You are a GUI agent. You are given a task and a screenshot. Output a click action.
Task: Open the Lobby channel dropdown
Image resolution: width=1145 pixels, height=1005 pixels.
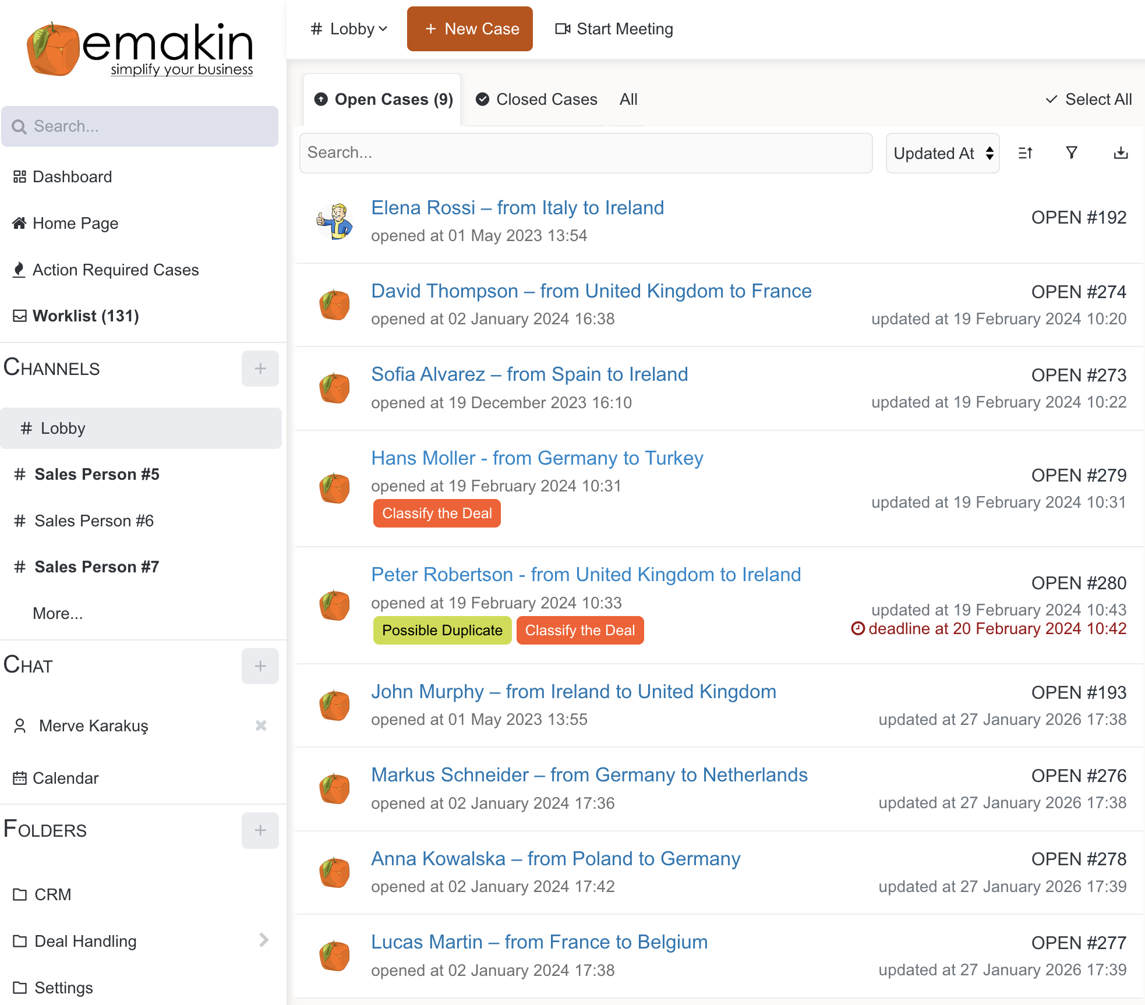349,29
